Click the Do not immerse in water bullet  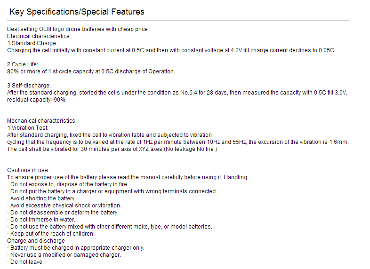41,220
